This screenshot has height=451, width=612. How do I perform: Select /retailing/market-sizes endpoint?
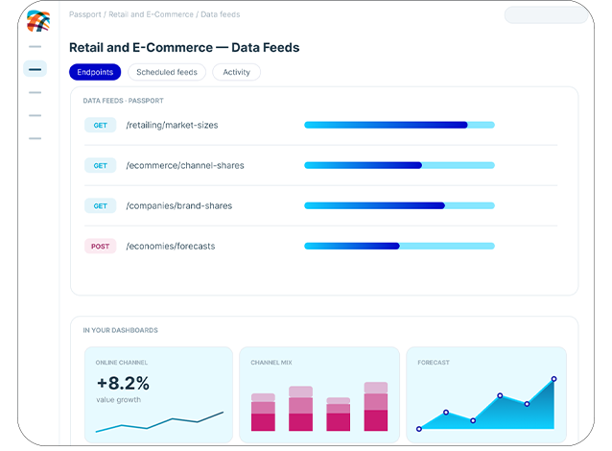point(172,126)
